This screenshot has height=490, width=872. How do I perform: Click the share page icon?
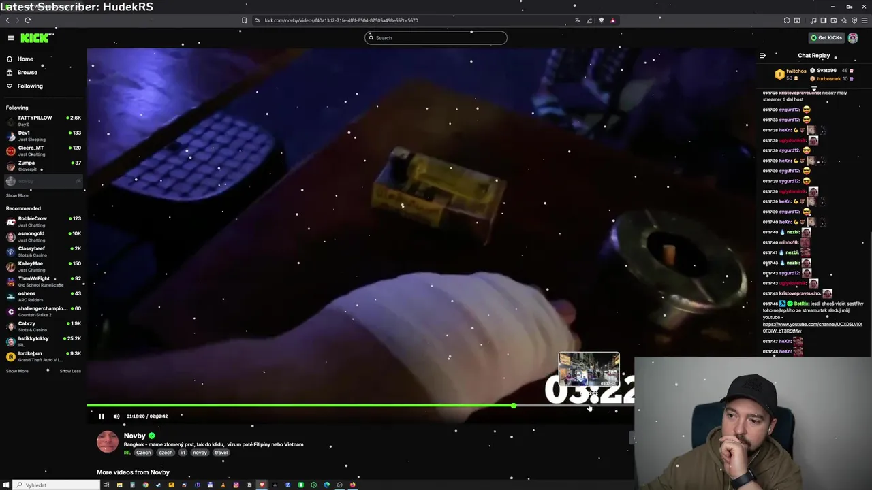click(589, 20)
